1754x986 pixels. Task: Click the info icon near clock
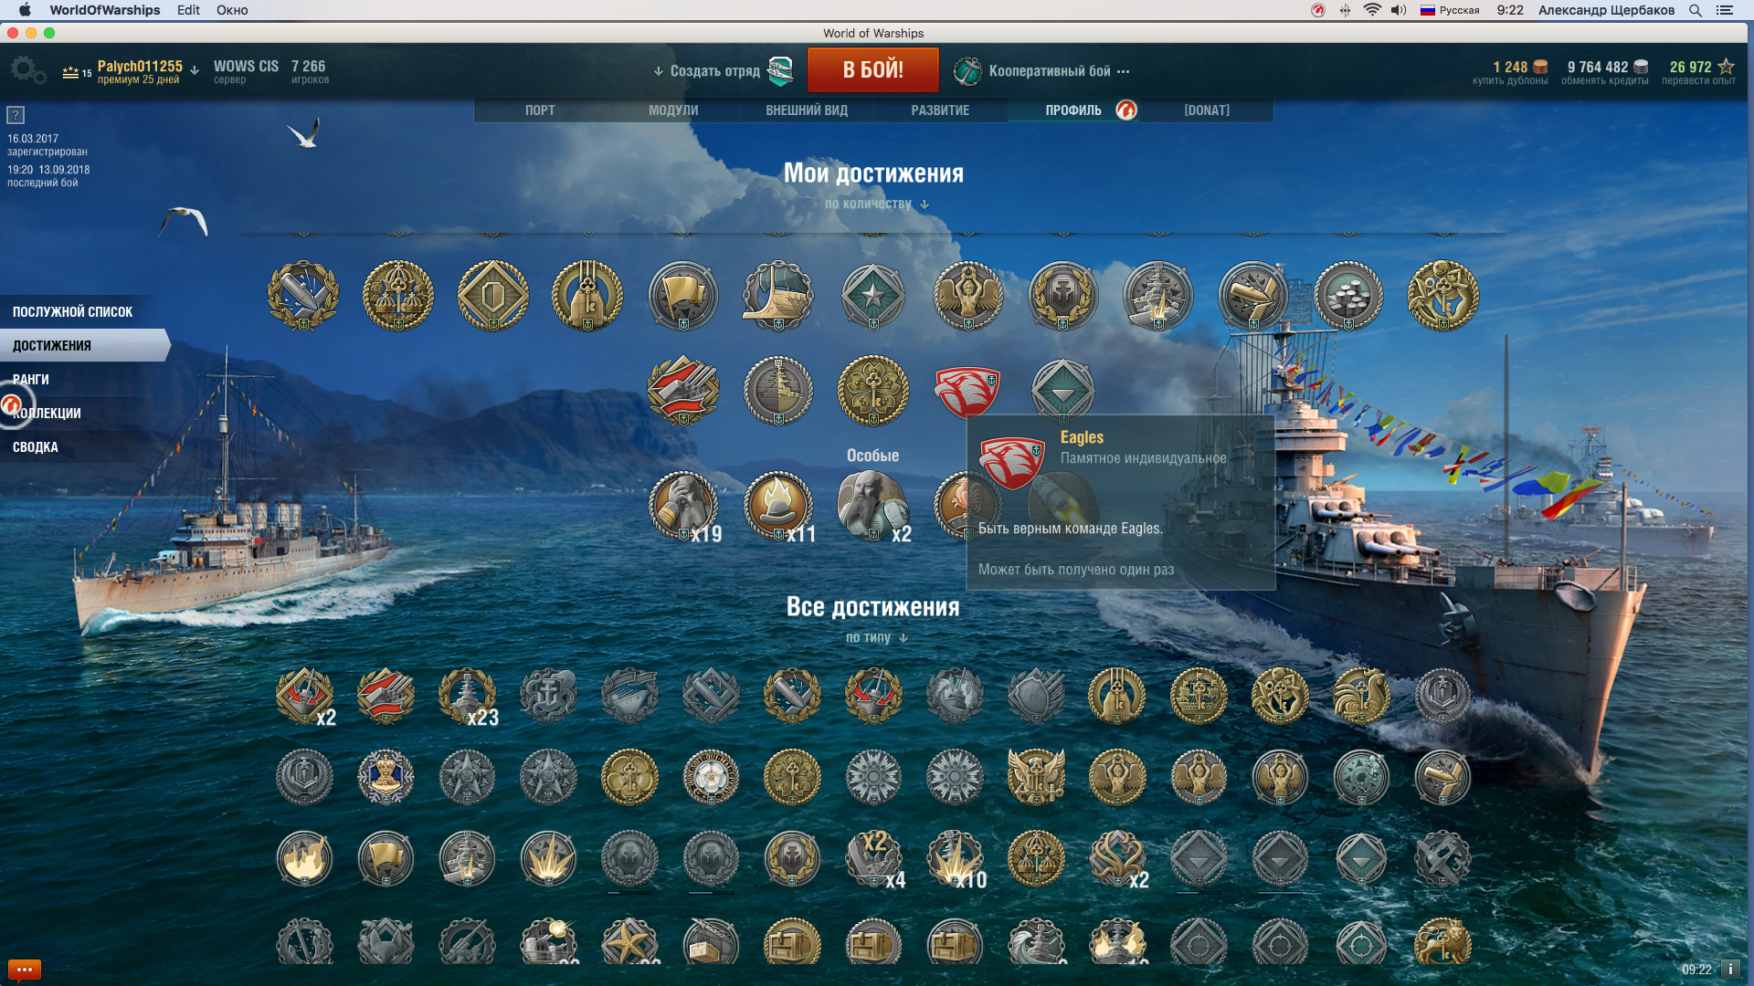(x=1730, y=969)
